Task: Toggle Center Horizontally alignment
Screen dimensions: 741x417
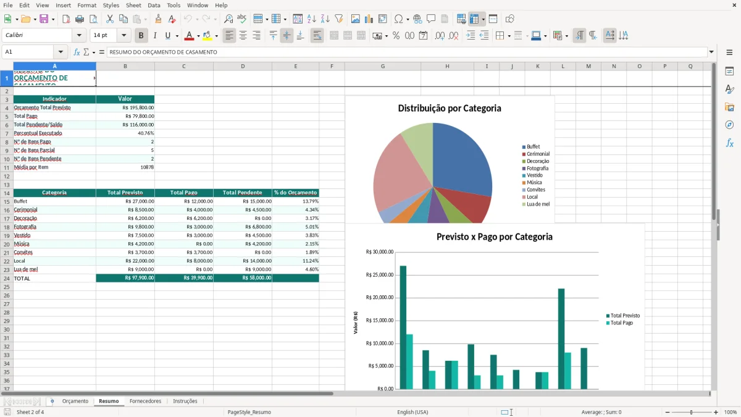Action: click(x=243, y=36)
